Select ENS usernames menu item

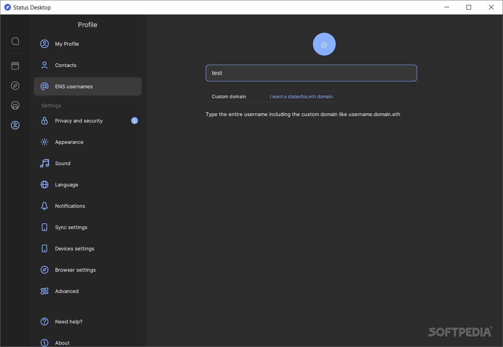coord(88,86)
